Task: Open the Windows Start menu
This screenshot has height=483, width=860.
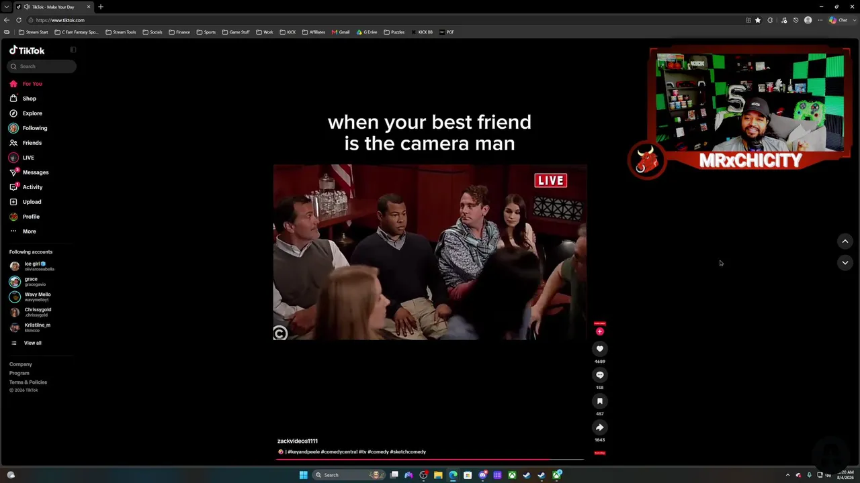Action: pos(304,475)
